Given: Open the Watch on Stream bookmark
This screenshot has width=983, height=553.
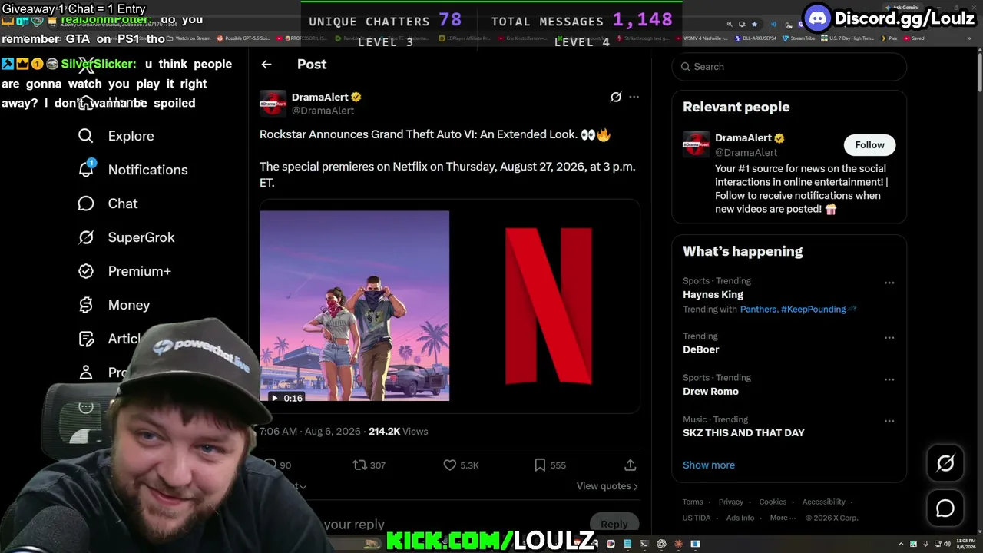Looking at the screenshot, I should (189, 38).
